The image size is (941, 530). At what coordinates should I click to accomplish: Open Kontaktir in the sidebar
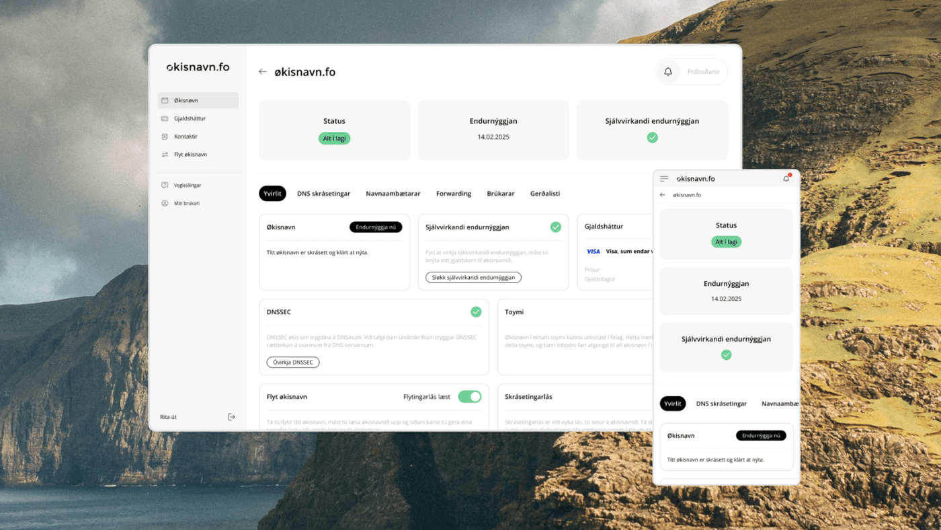186,137
